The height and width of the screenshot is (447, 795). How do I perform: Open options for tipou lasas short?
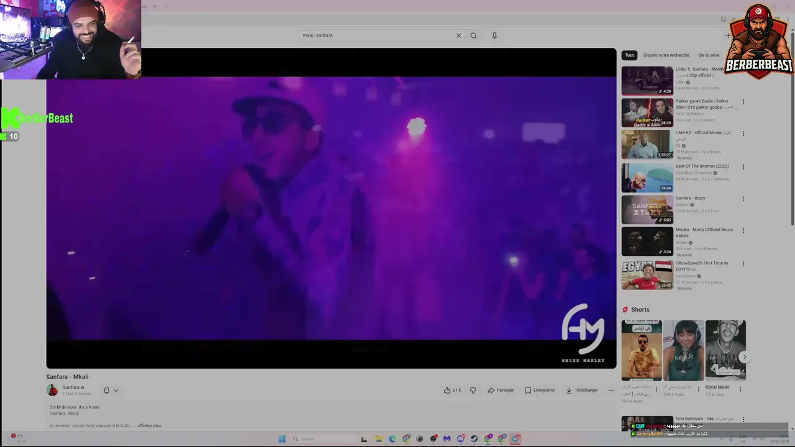(x=740, y=389)
